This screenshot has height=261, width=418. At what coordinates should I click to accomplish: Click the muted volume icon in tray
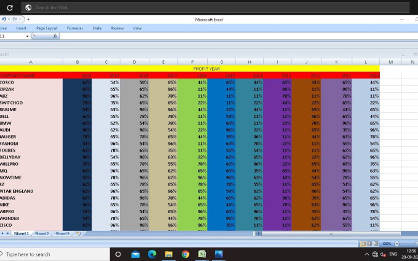point(384,254)
